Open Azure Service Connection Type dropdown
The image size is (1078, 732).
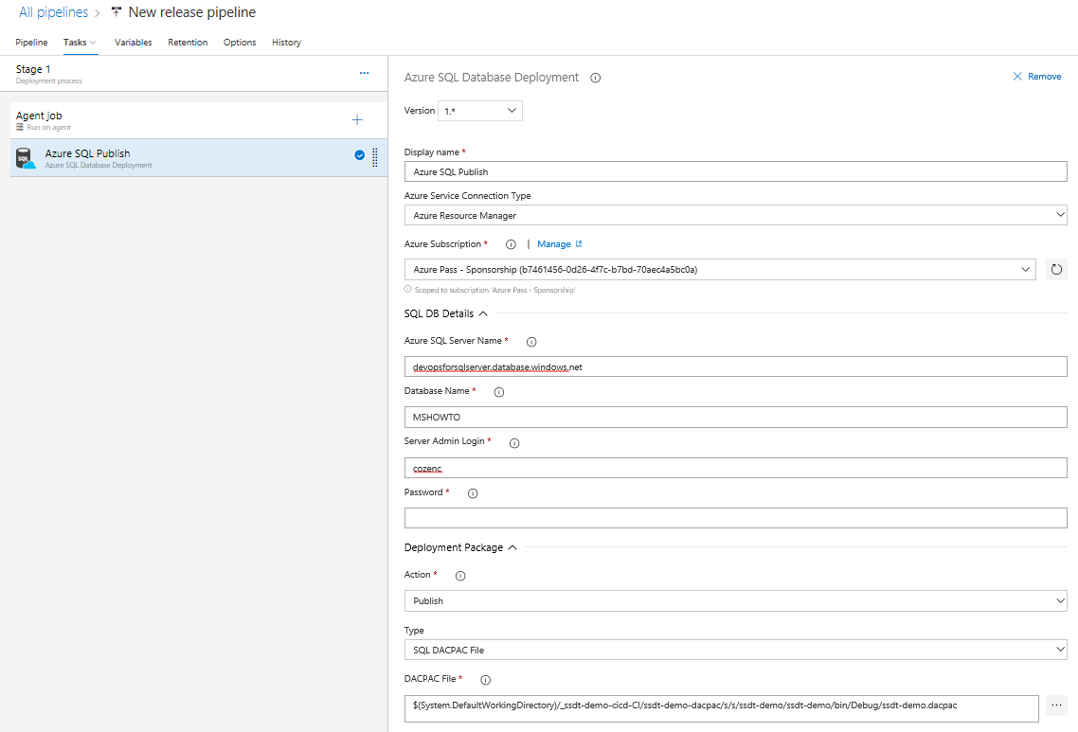coord(736,215)
